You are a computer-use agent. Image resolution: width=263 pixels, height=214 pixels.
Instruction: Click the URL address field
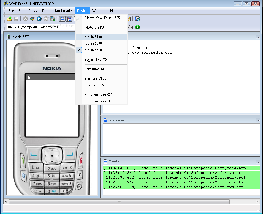tap(40, 27)
